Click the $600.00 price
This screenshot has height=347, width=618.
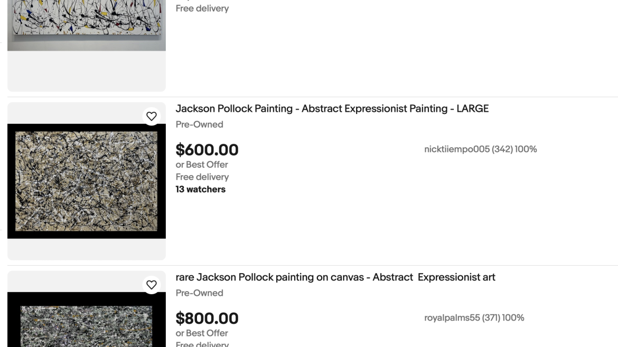pos(207,150)
